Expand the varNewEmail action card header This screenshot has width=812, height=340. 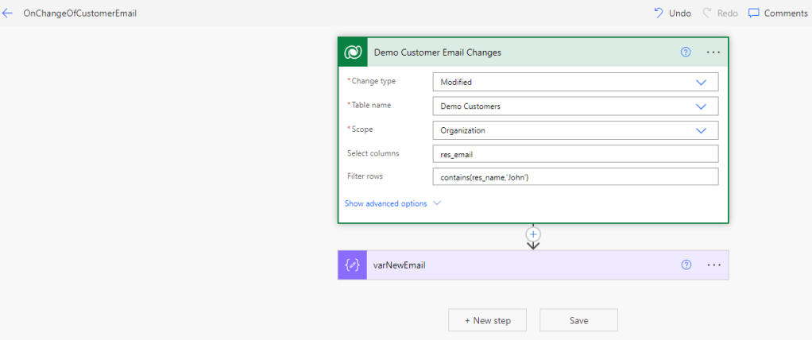(516, 265)
